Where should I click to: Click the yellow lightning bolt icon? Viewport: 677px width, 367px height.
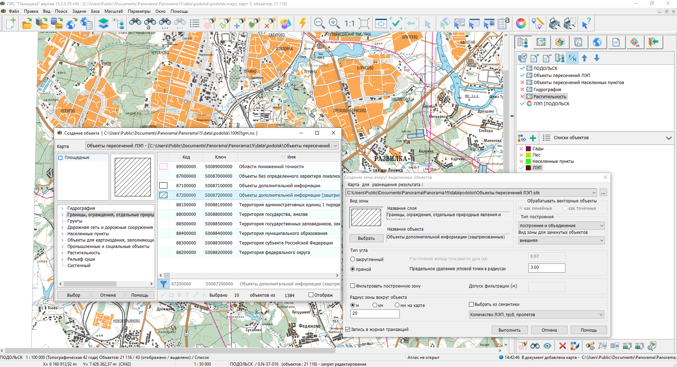click(302, 23)
